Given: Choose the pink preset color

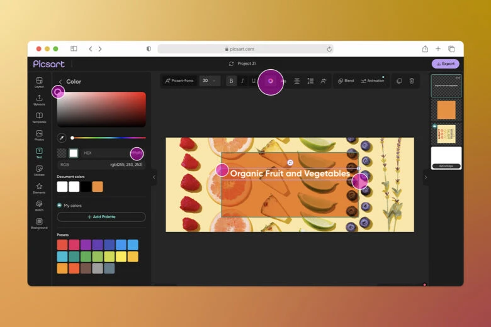Looking at the screenshot, I should pos(74,245).
